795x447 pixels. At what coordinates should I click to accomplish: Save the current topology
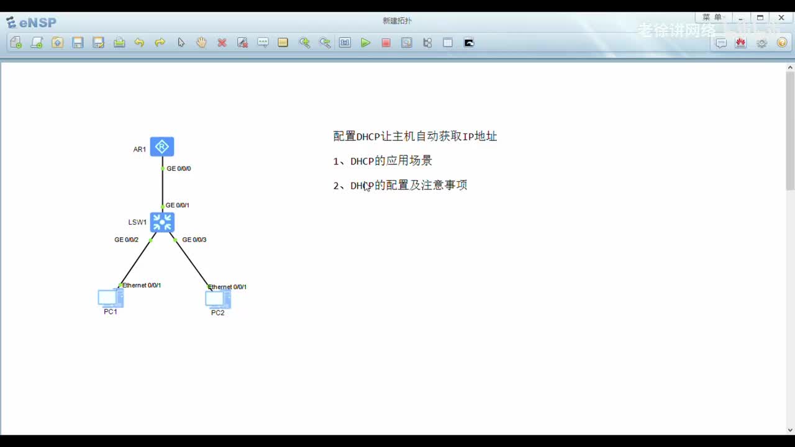(x=78, y=43)
